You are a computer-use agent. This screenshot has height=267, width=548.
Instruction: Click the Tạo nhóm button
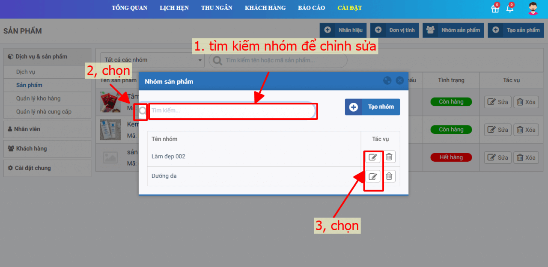(372, 107)
